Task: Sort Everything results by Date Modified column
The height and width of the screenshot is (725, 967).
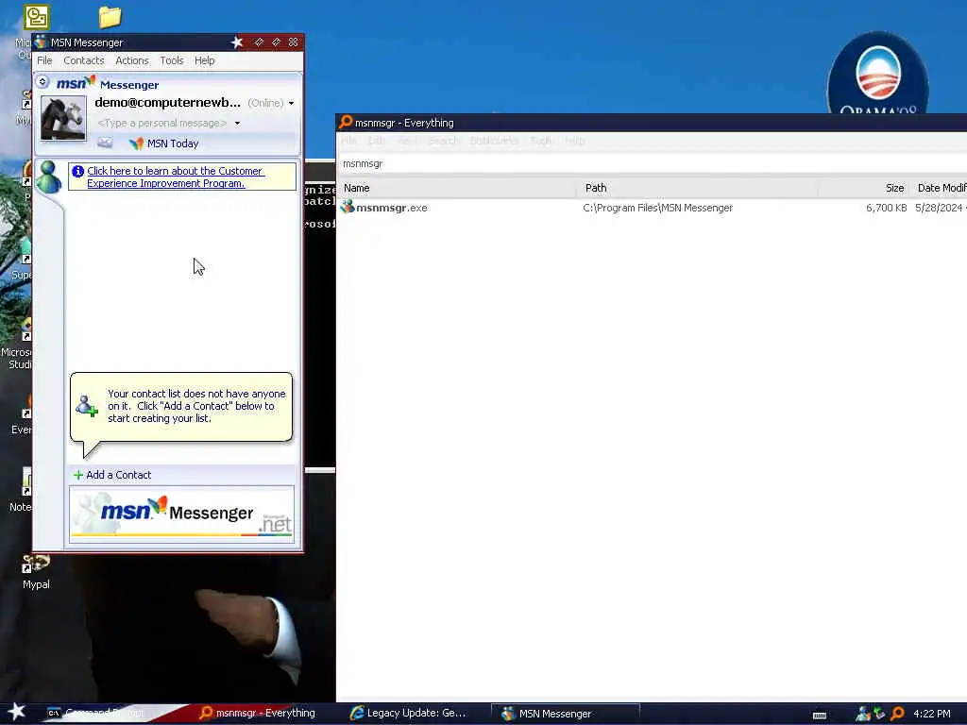Action: pos(939,188)
